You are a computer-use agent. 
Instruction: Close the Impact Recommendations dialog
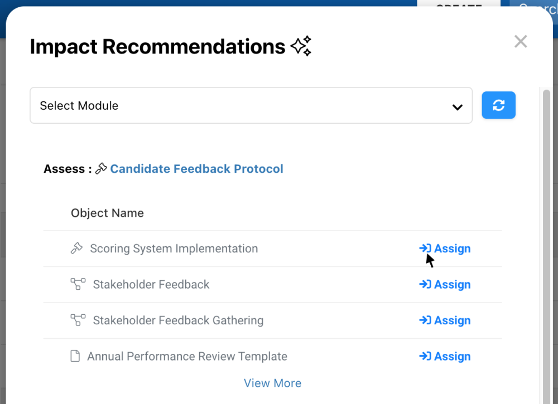(521, 42)
